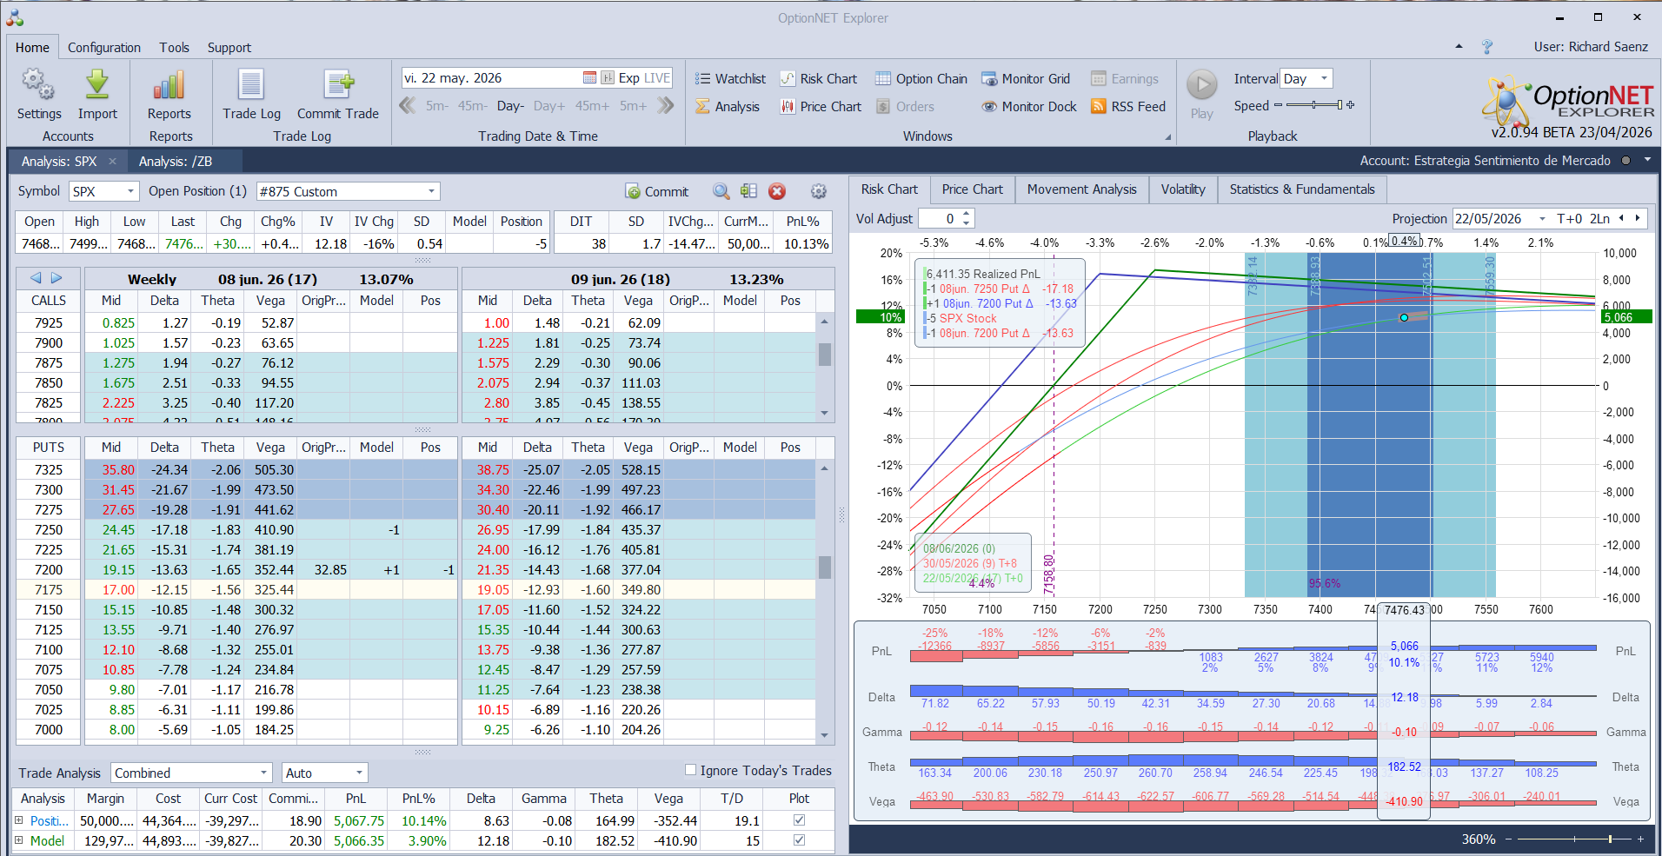Screen dimensions: 1662x856
Task: Switch to the Analysis: /ZB tab
Action: (x=176, y=162)
